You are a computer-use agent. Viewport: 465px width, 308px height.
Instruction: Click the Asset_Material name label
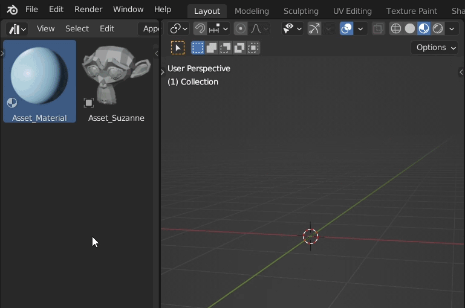coord(39,118)
